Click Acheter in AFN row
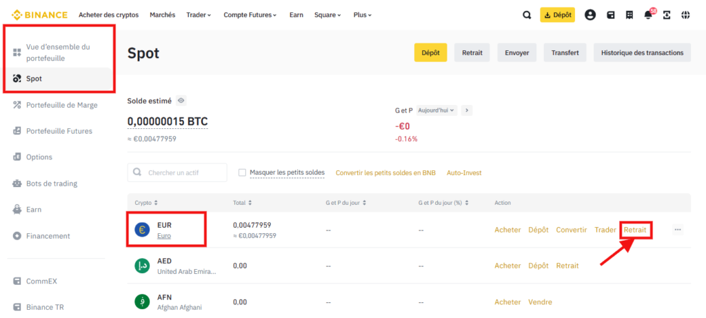Viewport: 706px width, 318px height. coord(507,301)
